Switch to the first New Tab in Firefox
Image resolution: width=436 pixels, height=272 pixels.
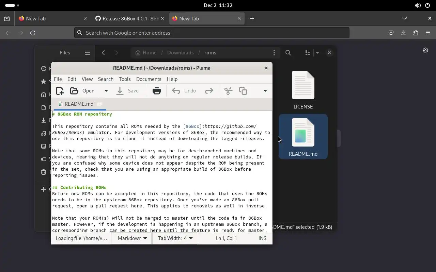click(53, 19)
